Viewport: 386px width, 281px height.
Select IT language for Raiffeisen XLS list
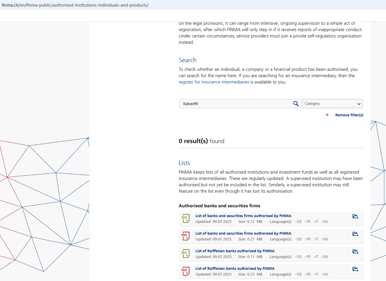coord(317,257)
